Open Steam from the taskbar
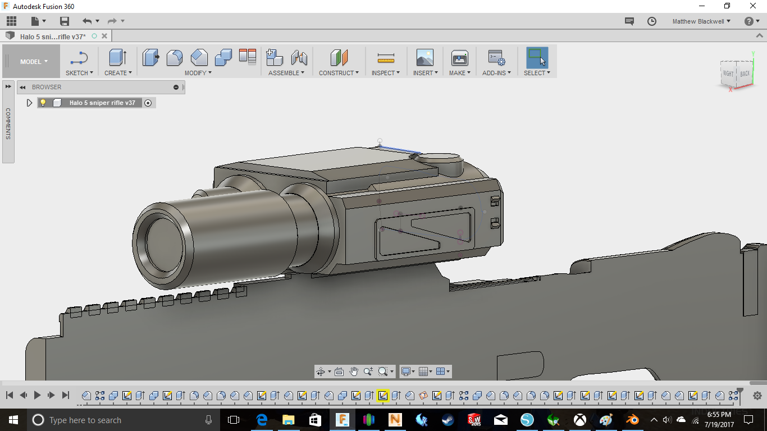This screenshot has height=431, width=767. (x=448, y=420)
